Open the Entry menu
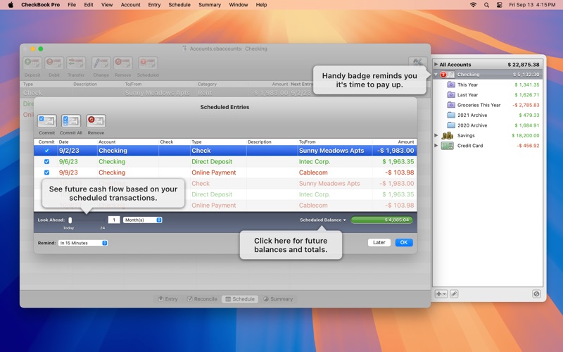 [154, 5]
